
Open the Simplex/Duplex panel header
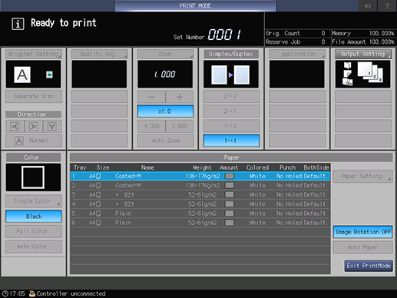[x=231, y=54]
